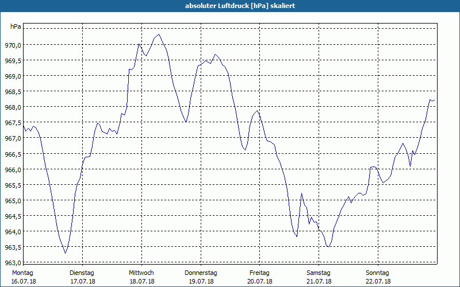Image resolution: width=460 pixels, height=287 pixels.
Task: Select the 970,0 axis value
Action: click(x=13, y=45)
